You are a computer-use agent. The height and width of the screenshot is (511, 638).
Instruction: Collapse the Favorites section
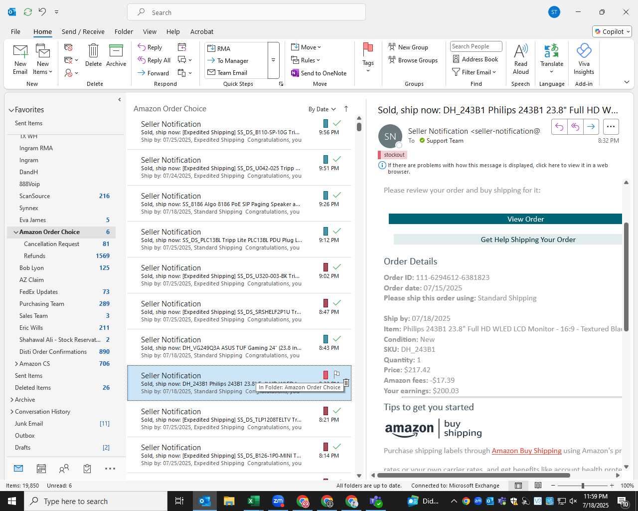[11, 110]
